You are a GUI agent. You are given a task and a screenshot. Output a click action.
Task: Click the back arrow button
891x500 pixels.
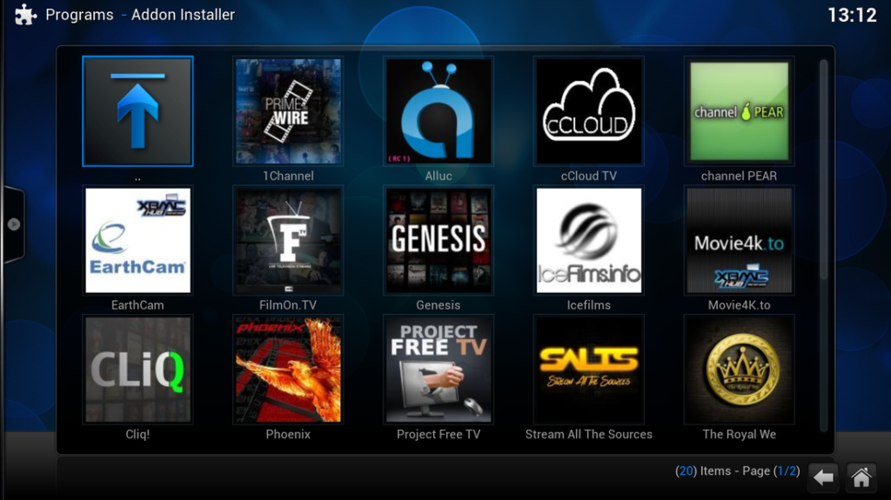pyautogui.click(x=823, y=477)
